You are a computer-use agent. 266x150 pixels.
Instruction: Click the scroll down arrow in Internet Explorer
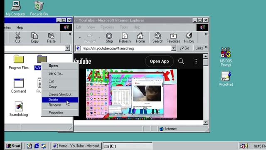pos(205,122)
